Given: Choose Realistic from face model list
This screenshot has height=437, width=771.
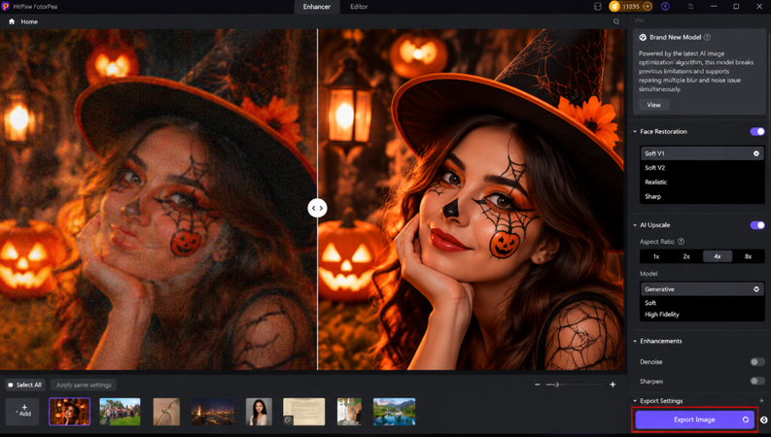Looking at the screenshot, I should click(702, 183).
